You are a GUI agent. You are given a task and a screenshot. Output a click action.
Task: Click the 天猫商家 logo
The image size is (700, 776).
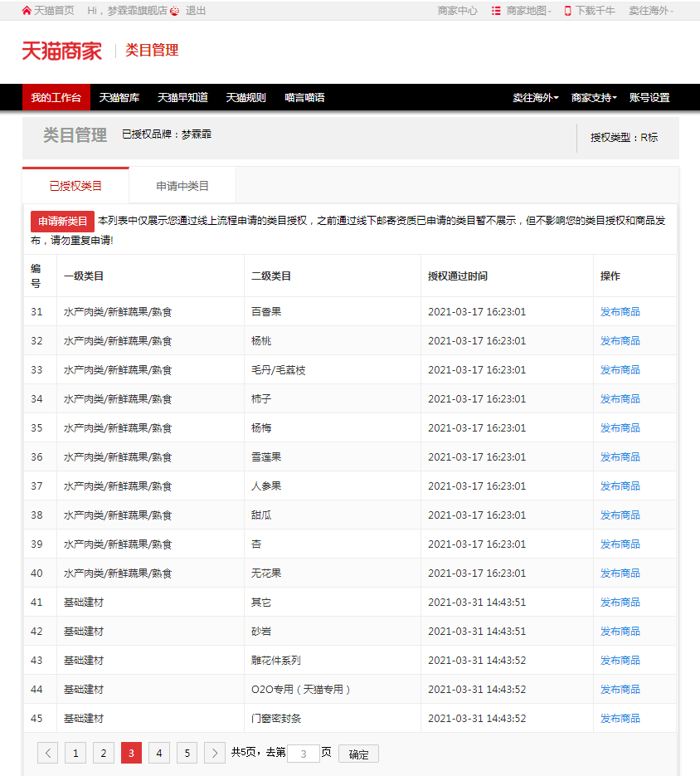coord(62,51)
